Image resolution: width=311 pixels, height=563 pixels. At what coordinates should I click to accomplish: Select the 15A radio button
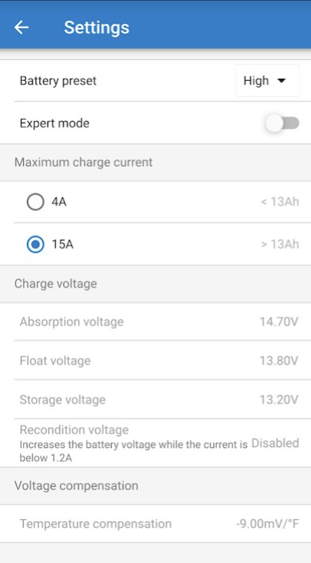click(36, 244)
